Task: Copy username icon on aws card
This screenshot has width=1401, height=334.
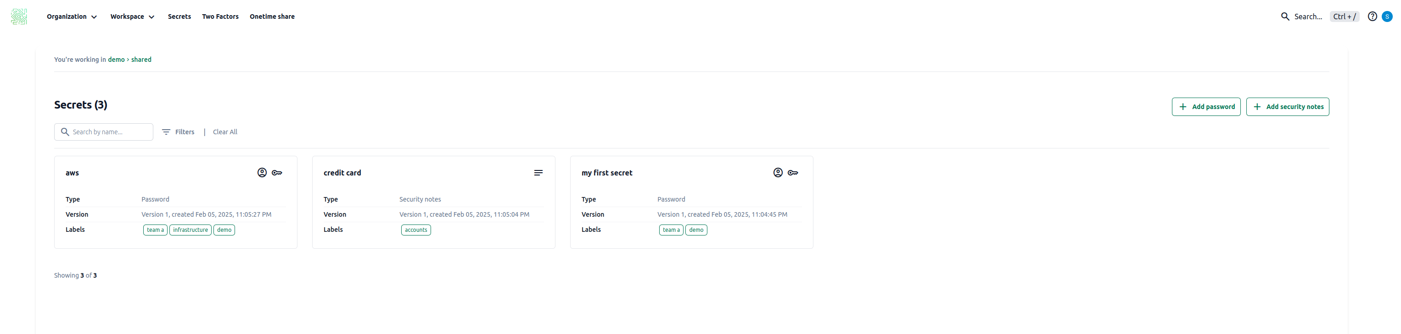Action: [262, 173]
